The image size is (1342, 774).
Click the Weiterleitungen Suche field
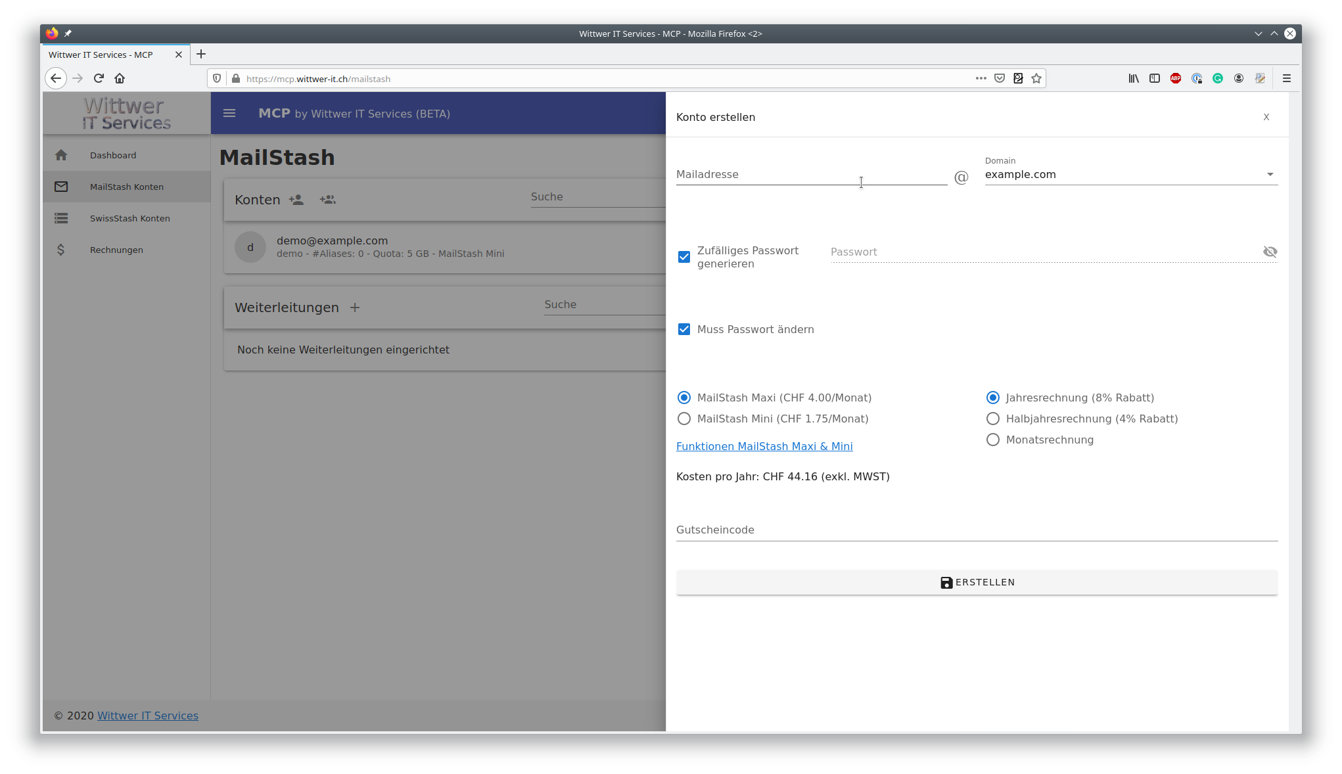point(605,304)
